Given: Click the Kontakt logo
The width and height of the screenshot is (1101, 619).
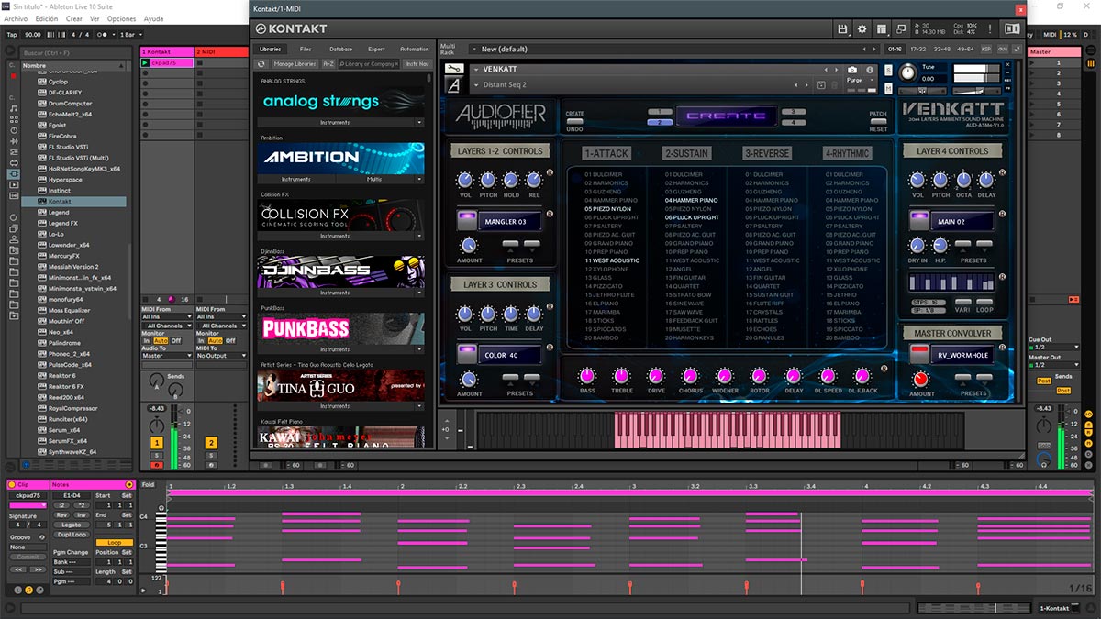Looking at the screenshot, I should [x=292, y=28].
